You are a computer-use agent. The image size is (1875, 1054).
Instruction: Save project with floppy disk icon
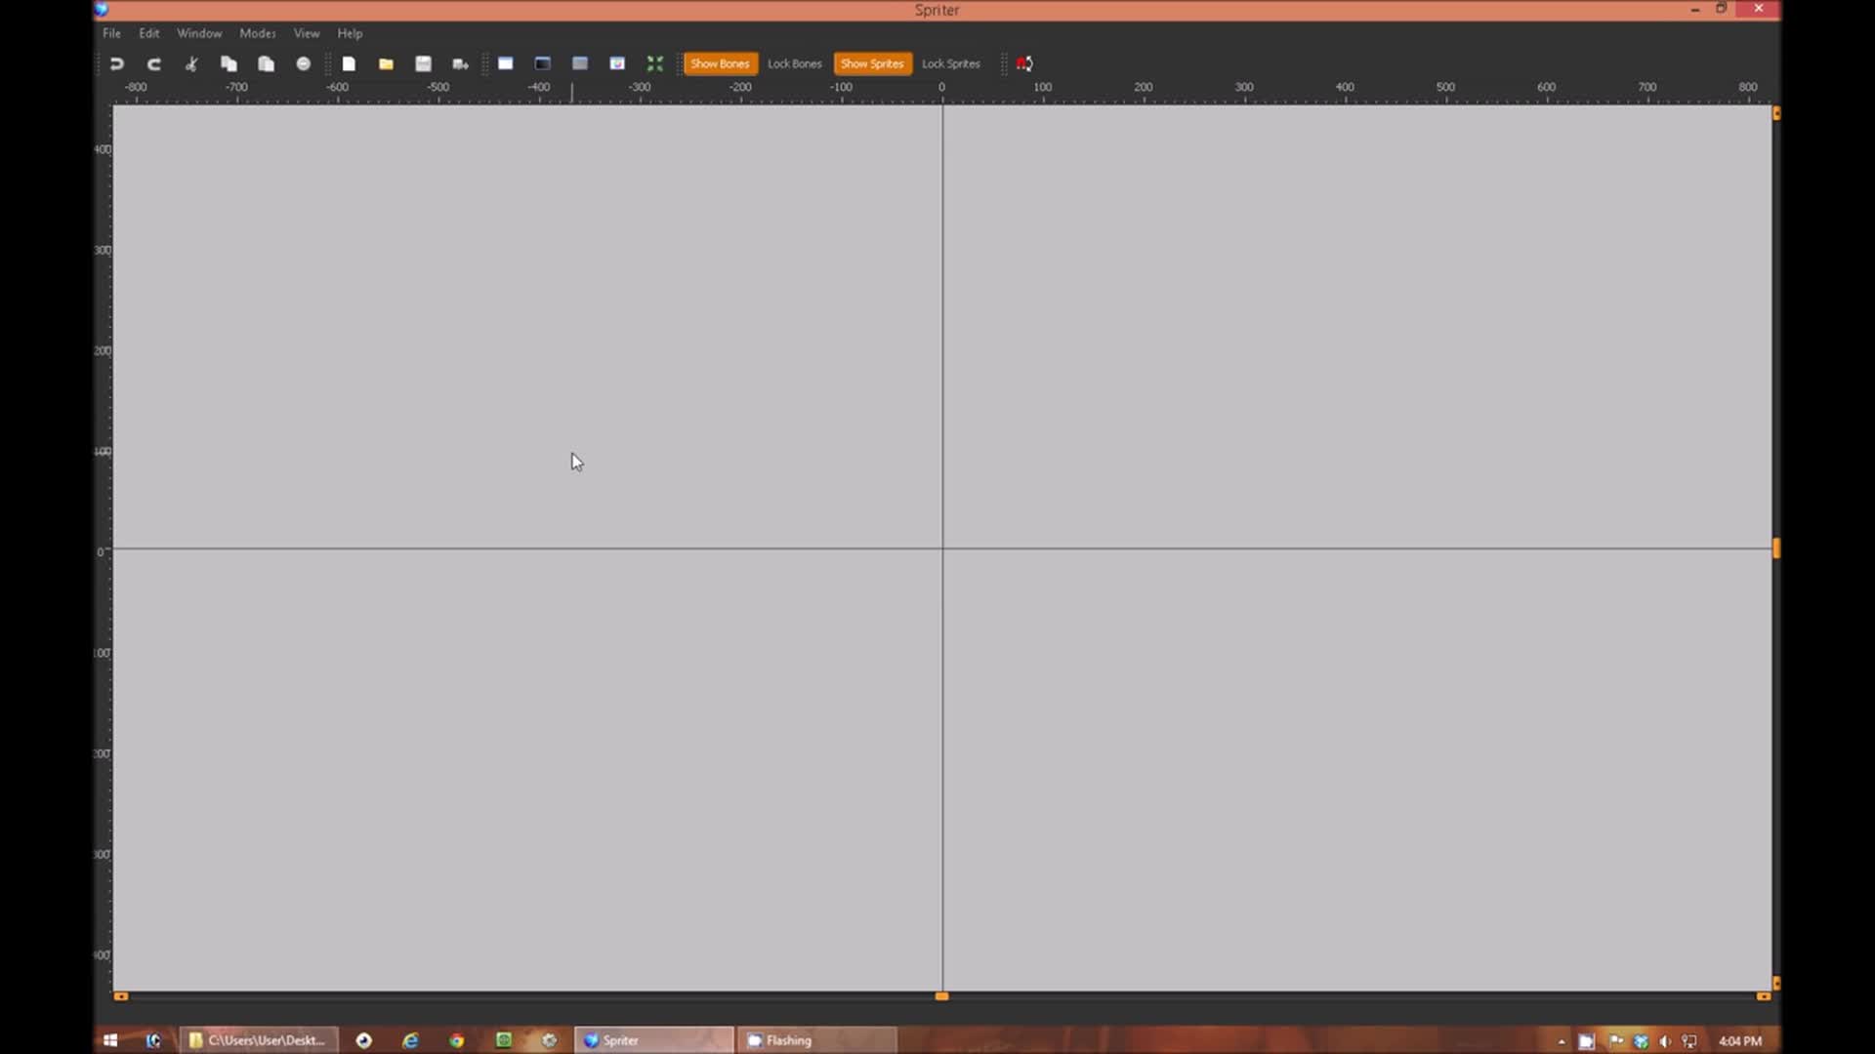pos(423,64)
